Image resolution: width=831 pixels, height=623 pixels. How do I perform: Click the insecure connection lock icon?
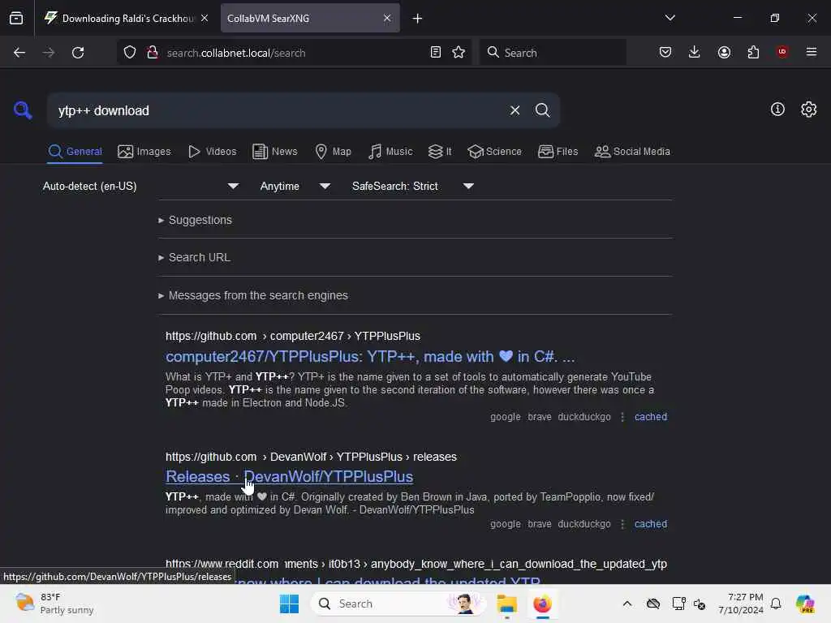point(152,52)
